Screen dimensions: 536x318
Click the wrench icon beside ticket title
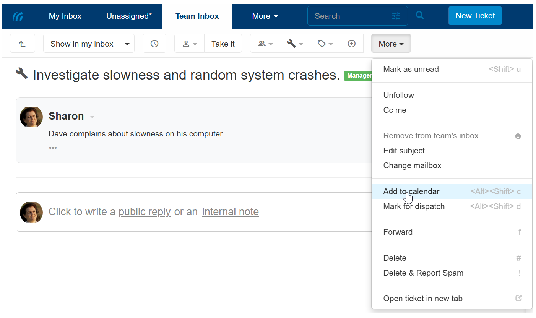click(22, 73)
